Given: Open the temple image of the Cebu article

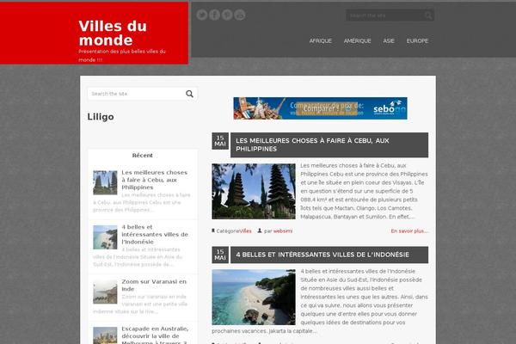Looking at the screenshot, I should 254,191.
